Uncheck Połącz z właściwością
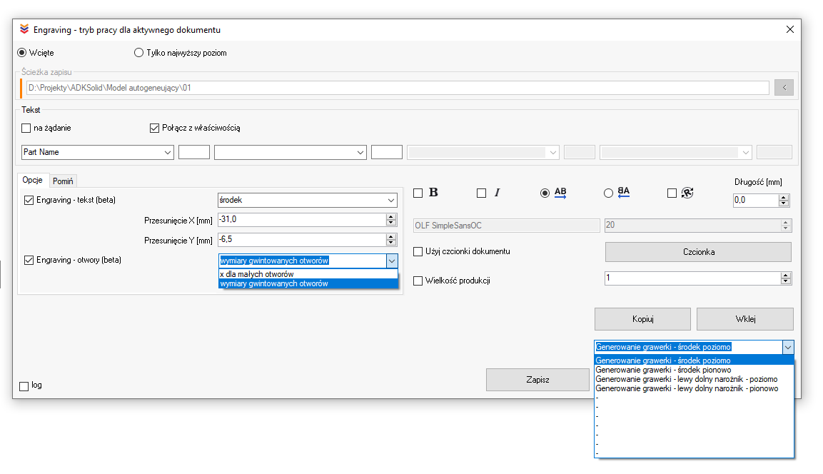This screenshot has height=474, width=823. pyautogui.click(x=154, y=128)
